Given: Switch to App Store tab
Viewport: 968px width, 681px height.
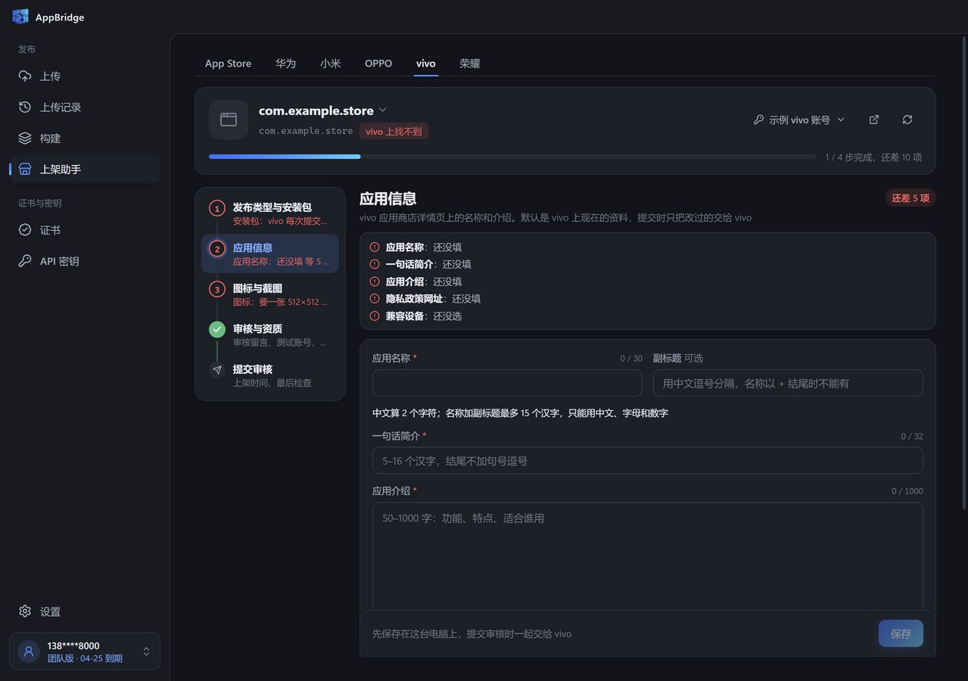Looking at the screenshot, I should click(228, 64).
